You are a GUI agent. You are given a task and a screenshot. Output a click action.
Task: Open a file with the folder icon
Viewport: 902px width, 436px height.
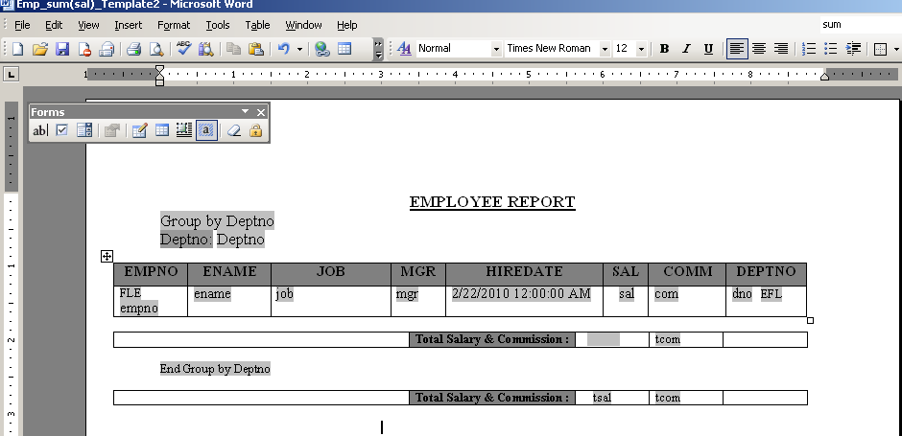click(39, 50)
